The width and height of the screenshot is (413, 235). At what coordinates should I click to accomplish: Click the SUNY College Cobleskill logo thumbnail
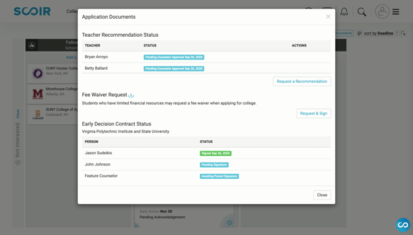(x=38, y=114)
